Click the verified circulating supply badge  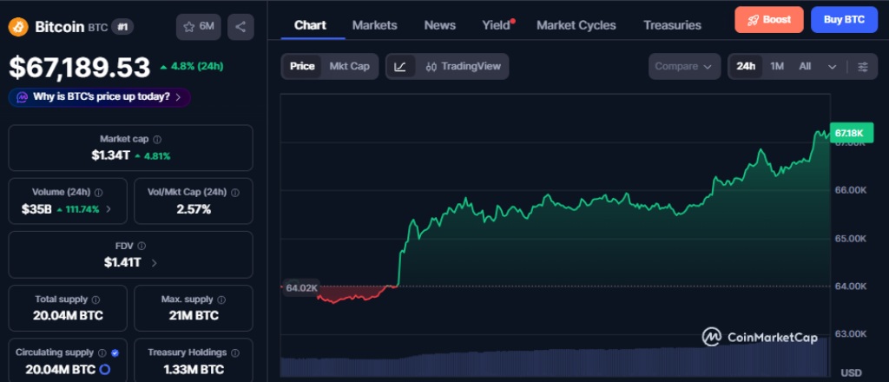click(x=115, y=352)
